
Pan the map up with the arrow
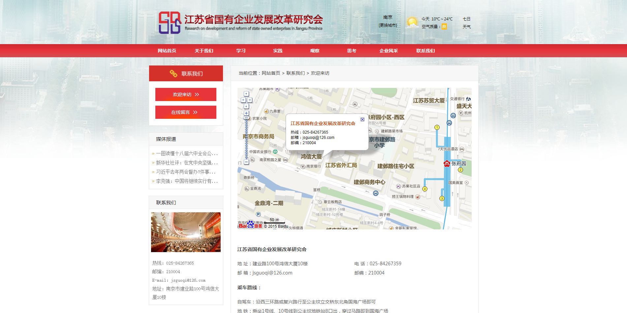pos(246,94)
